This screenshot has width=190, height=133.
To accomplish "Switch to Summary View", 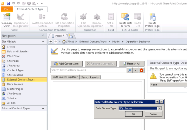I will coord(7,20).
